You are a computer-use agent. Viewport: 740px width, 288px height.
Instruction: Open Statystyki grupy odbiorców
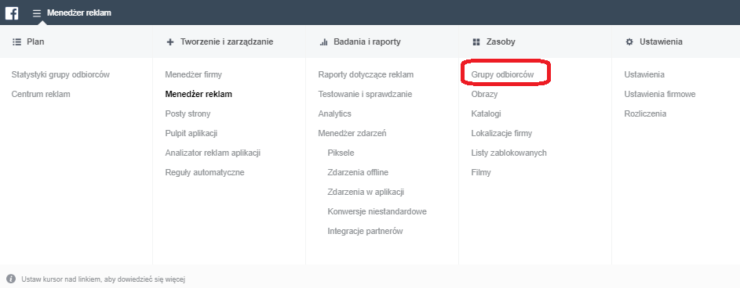tap(60, 74)
